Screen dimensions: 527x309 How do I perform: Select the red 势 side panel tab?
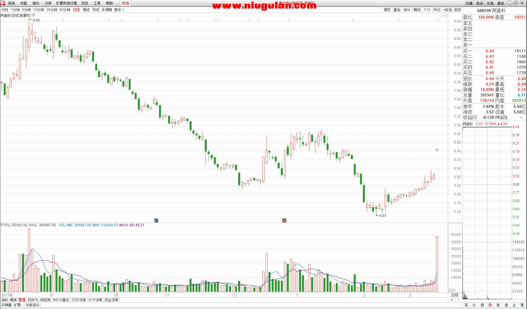point(490,305)
